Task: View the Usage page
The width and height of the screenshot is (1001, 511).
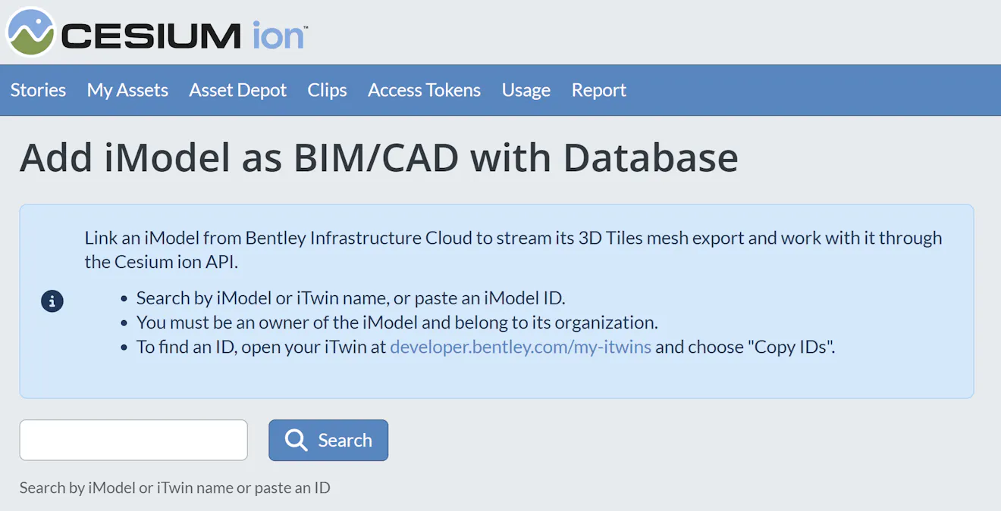Action: pos(526,90)
